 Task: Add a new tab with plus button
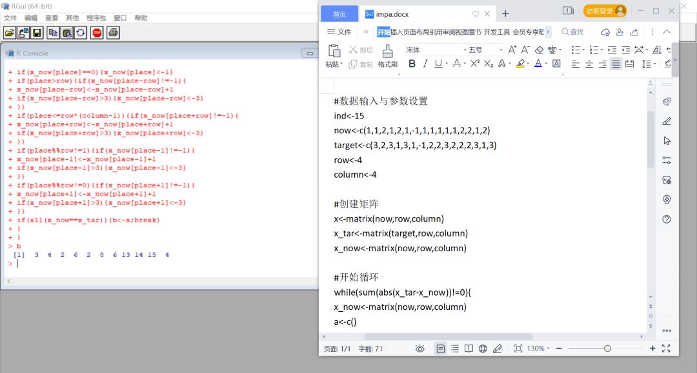point(505,14)
